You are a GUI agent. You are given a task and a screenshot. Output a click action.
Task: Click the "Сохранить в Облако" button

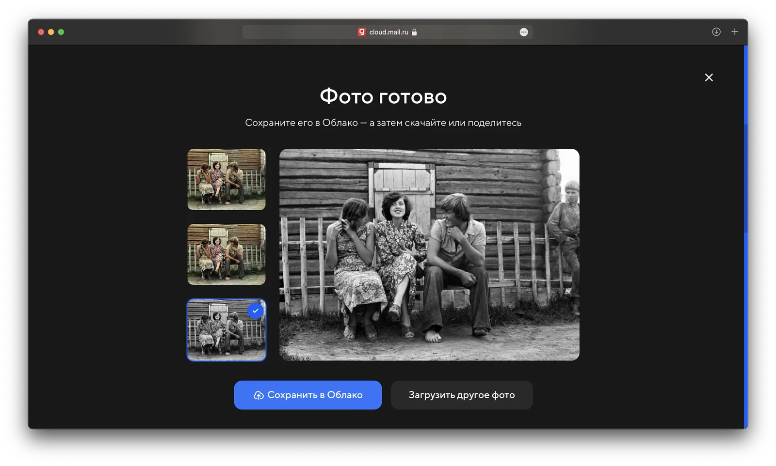point(308,395)
